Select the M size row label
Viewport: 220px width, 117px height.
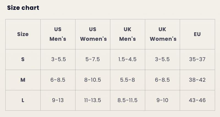coord(23,80)
